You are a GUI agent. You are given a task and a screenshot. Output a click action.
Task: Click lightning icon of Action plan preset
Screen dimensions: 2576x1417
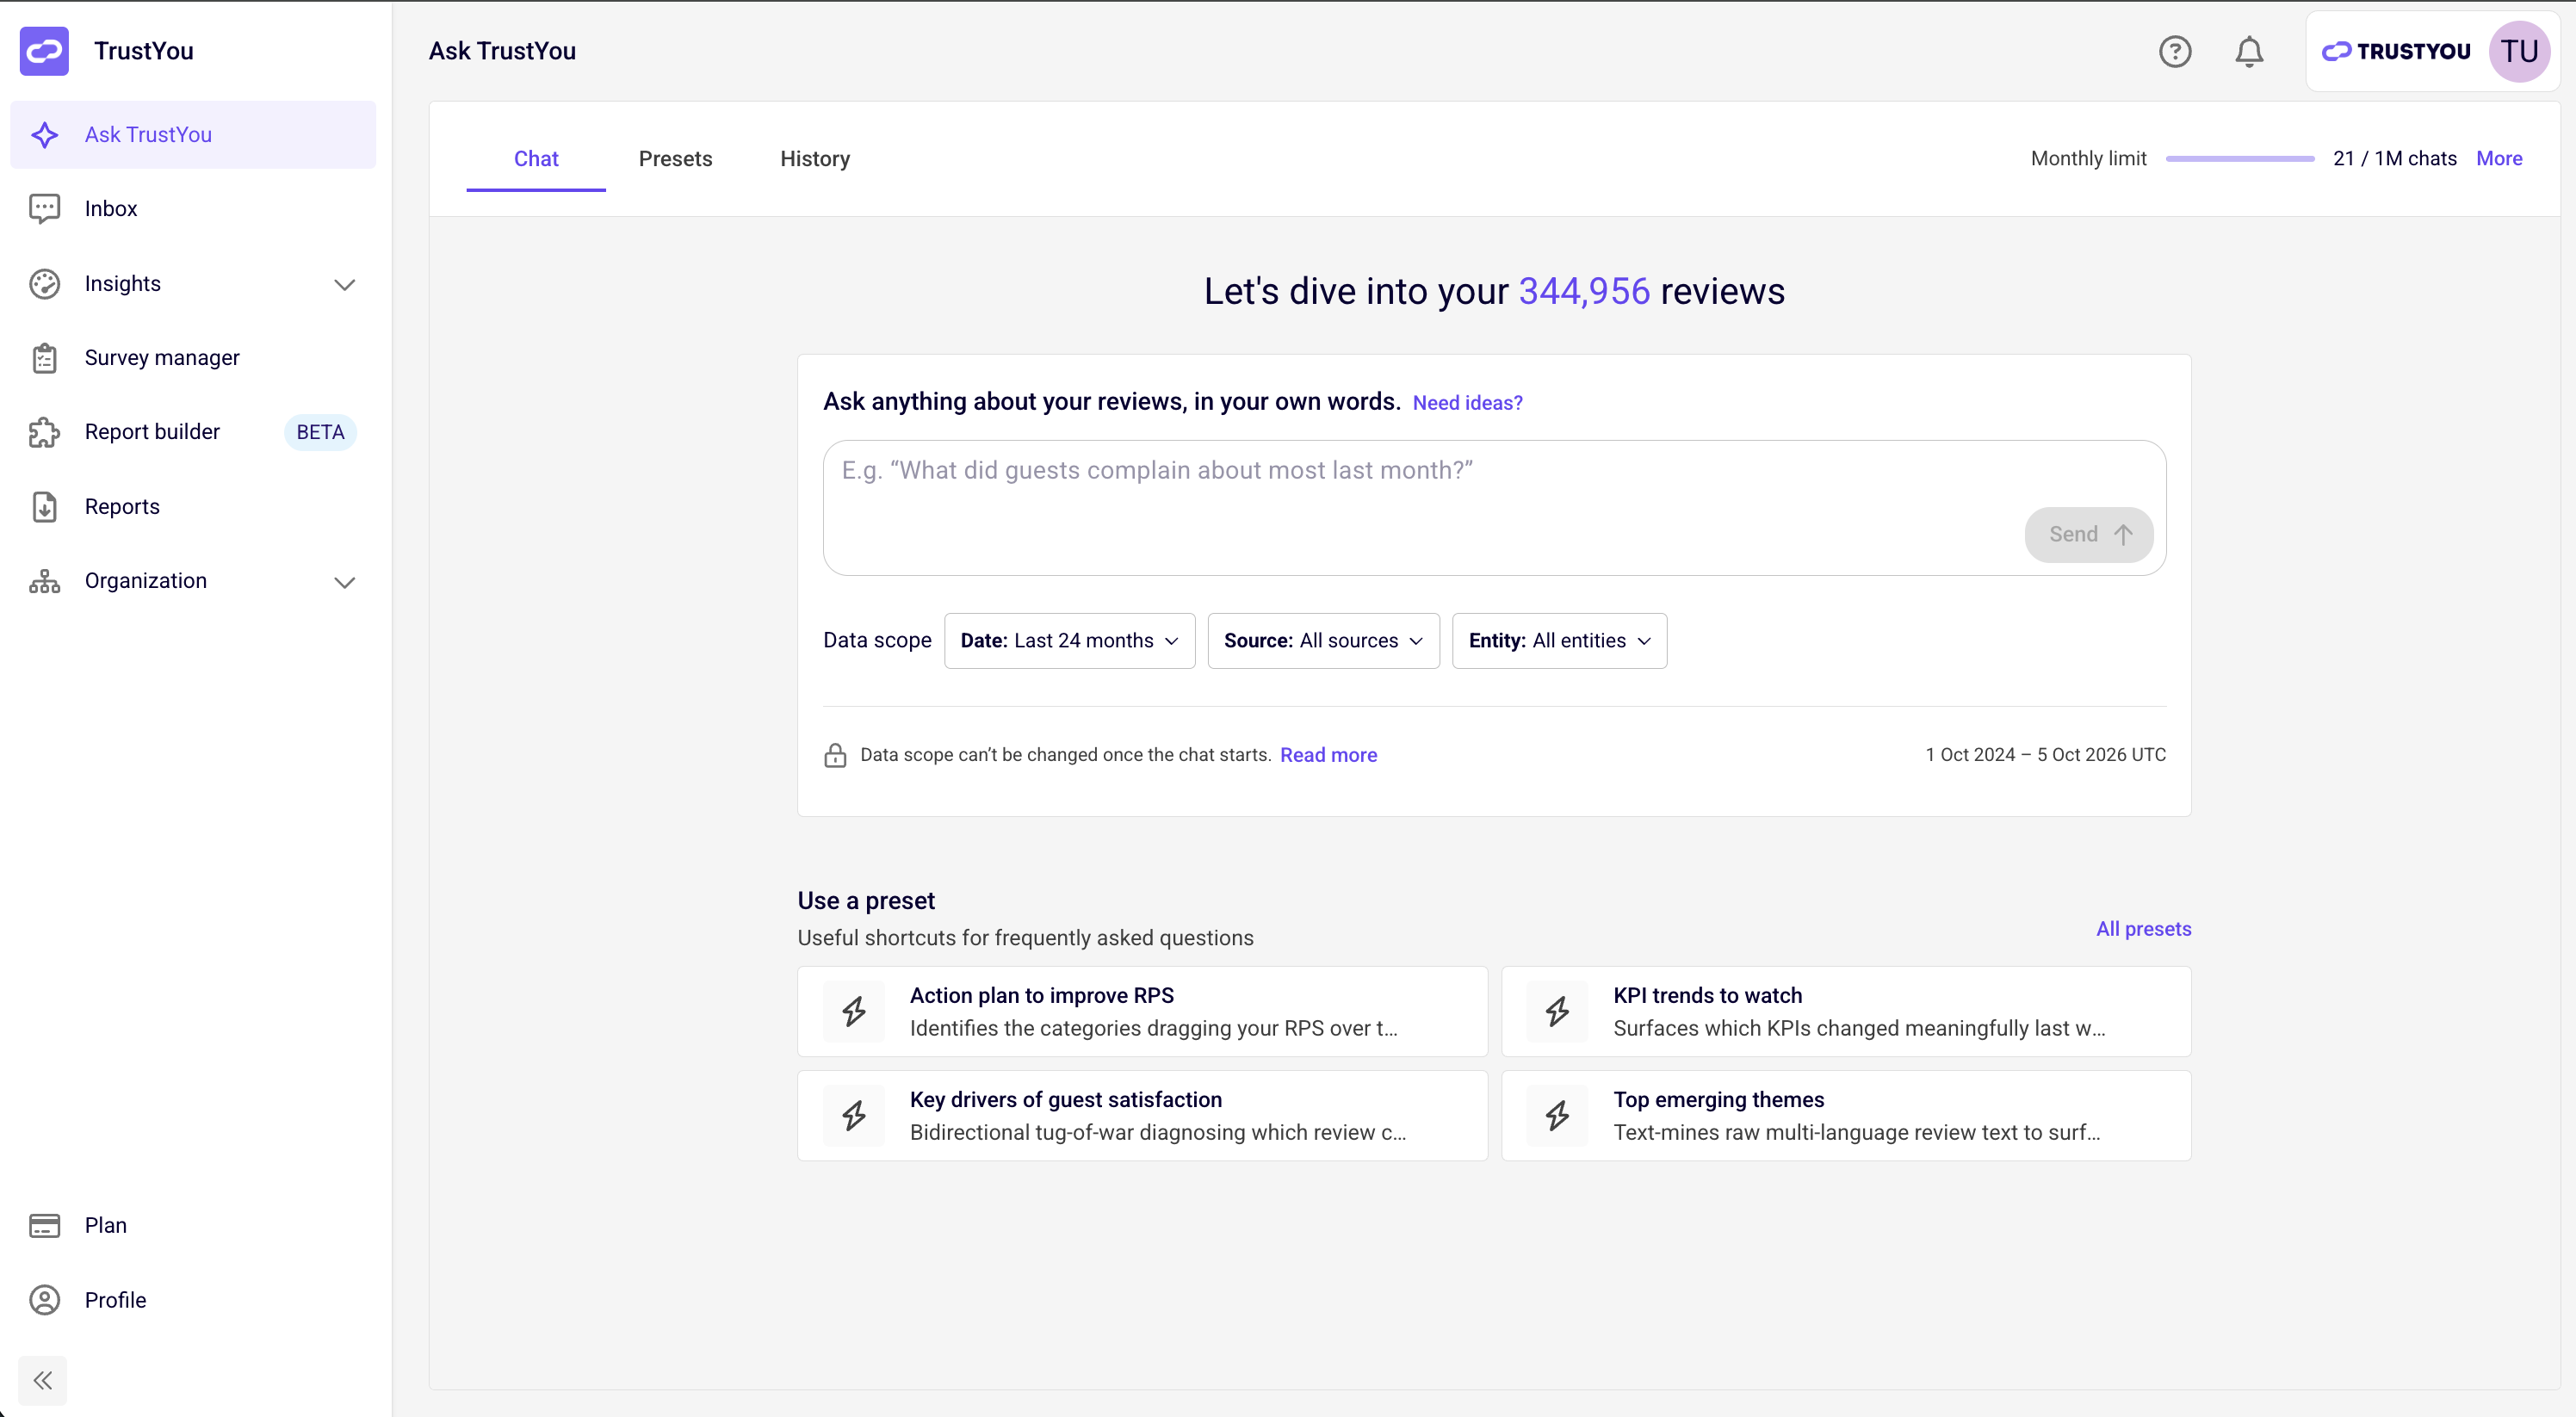coord(854,1012)
